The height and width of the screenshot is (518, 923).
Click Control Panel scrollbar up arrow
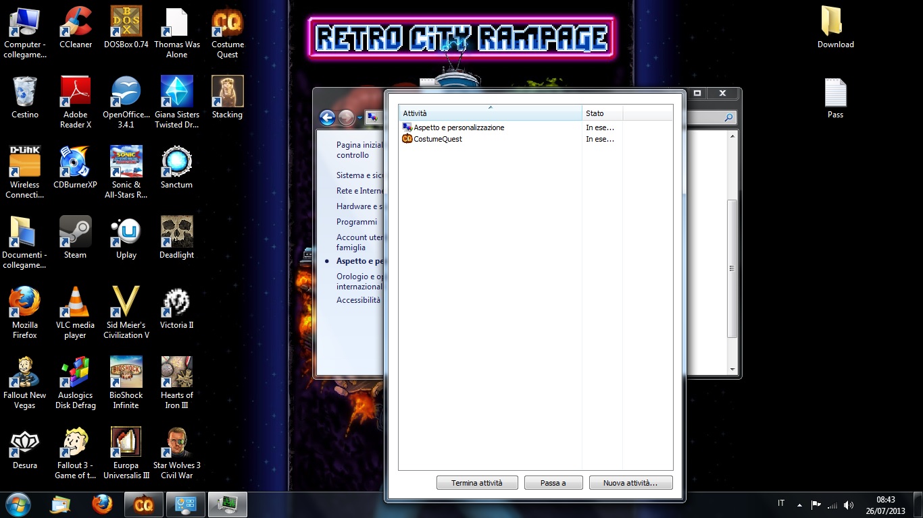click(x=732, y=136)
